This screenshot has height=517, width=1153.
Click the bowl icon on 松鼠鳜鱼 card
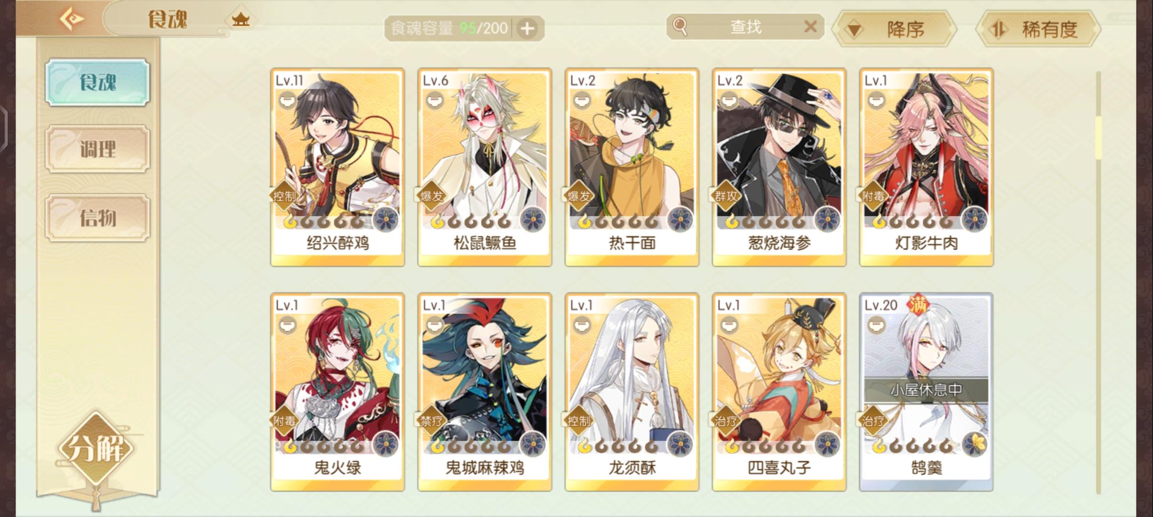(x=435, y=100)
